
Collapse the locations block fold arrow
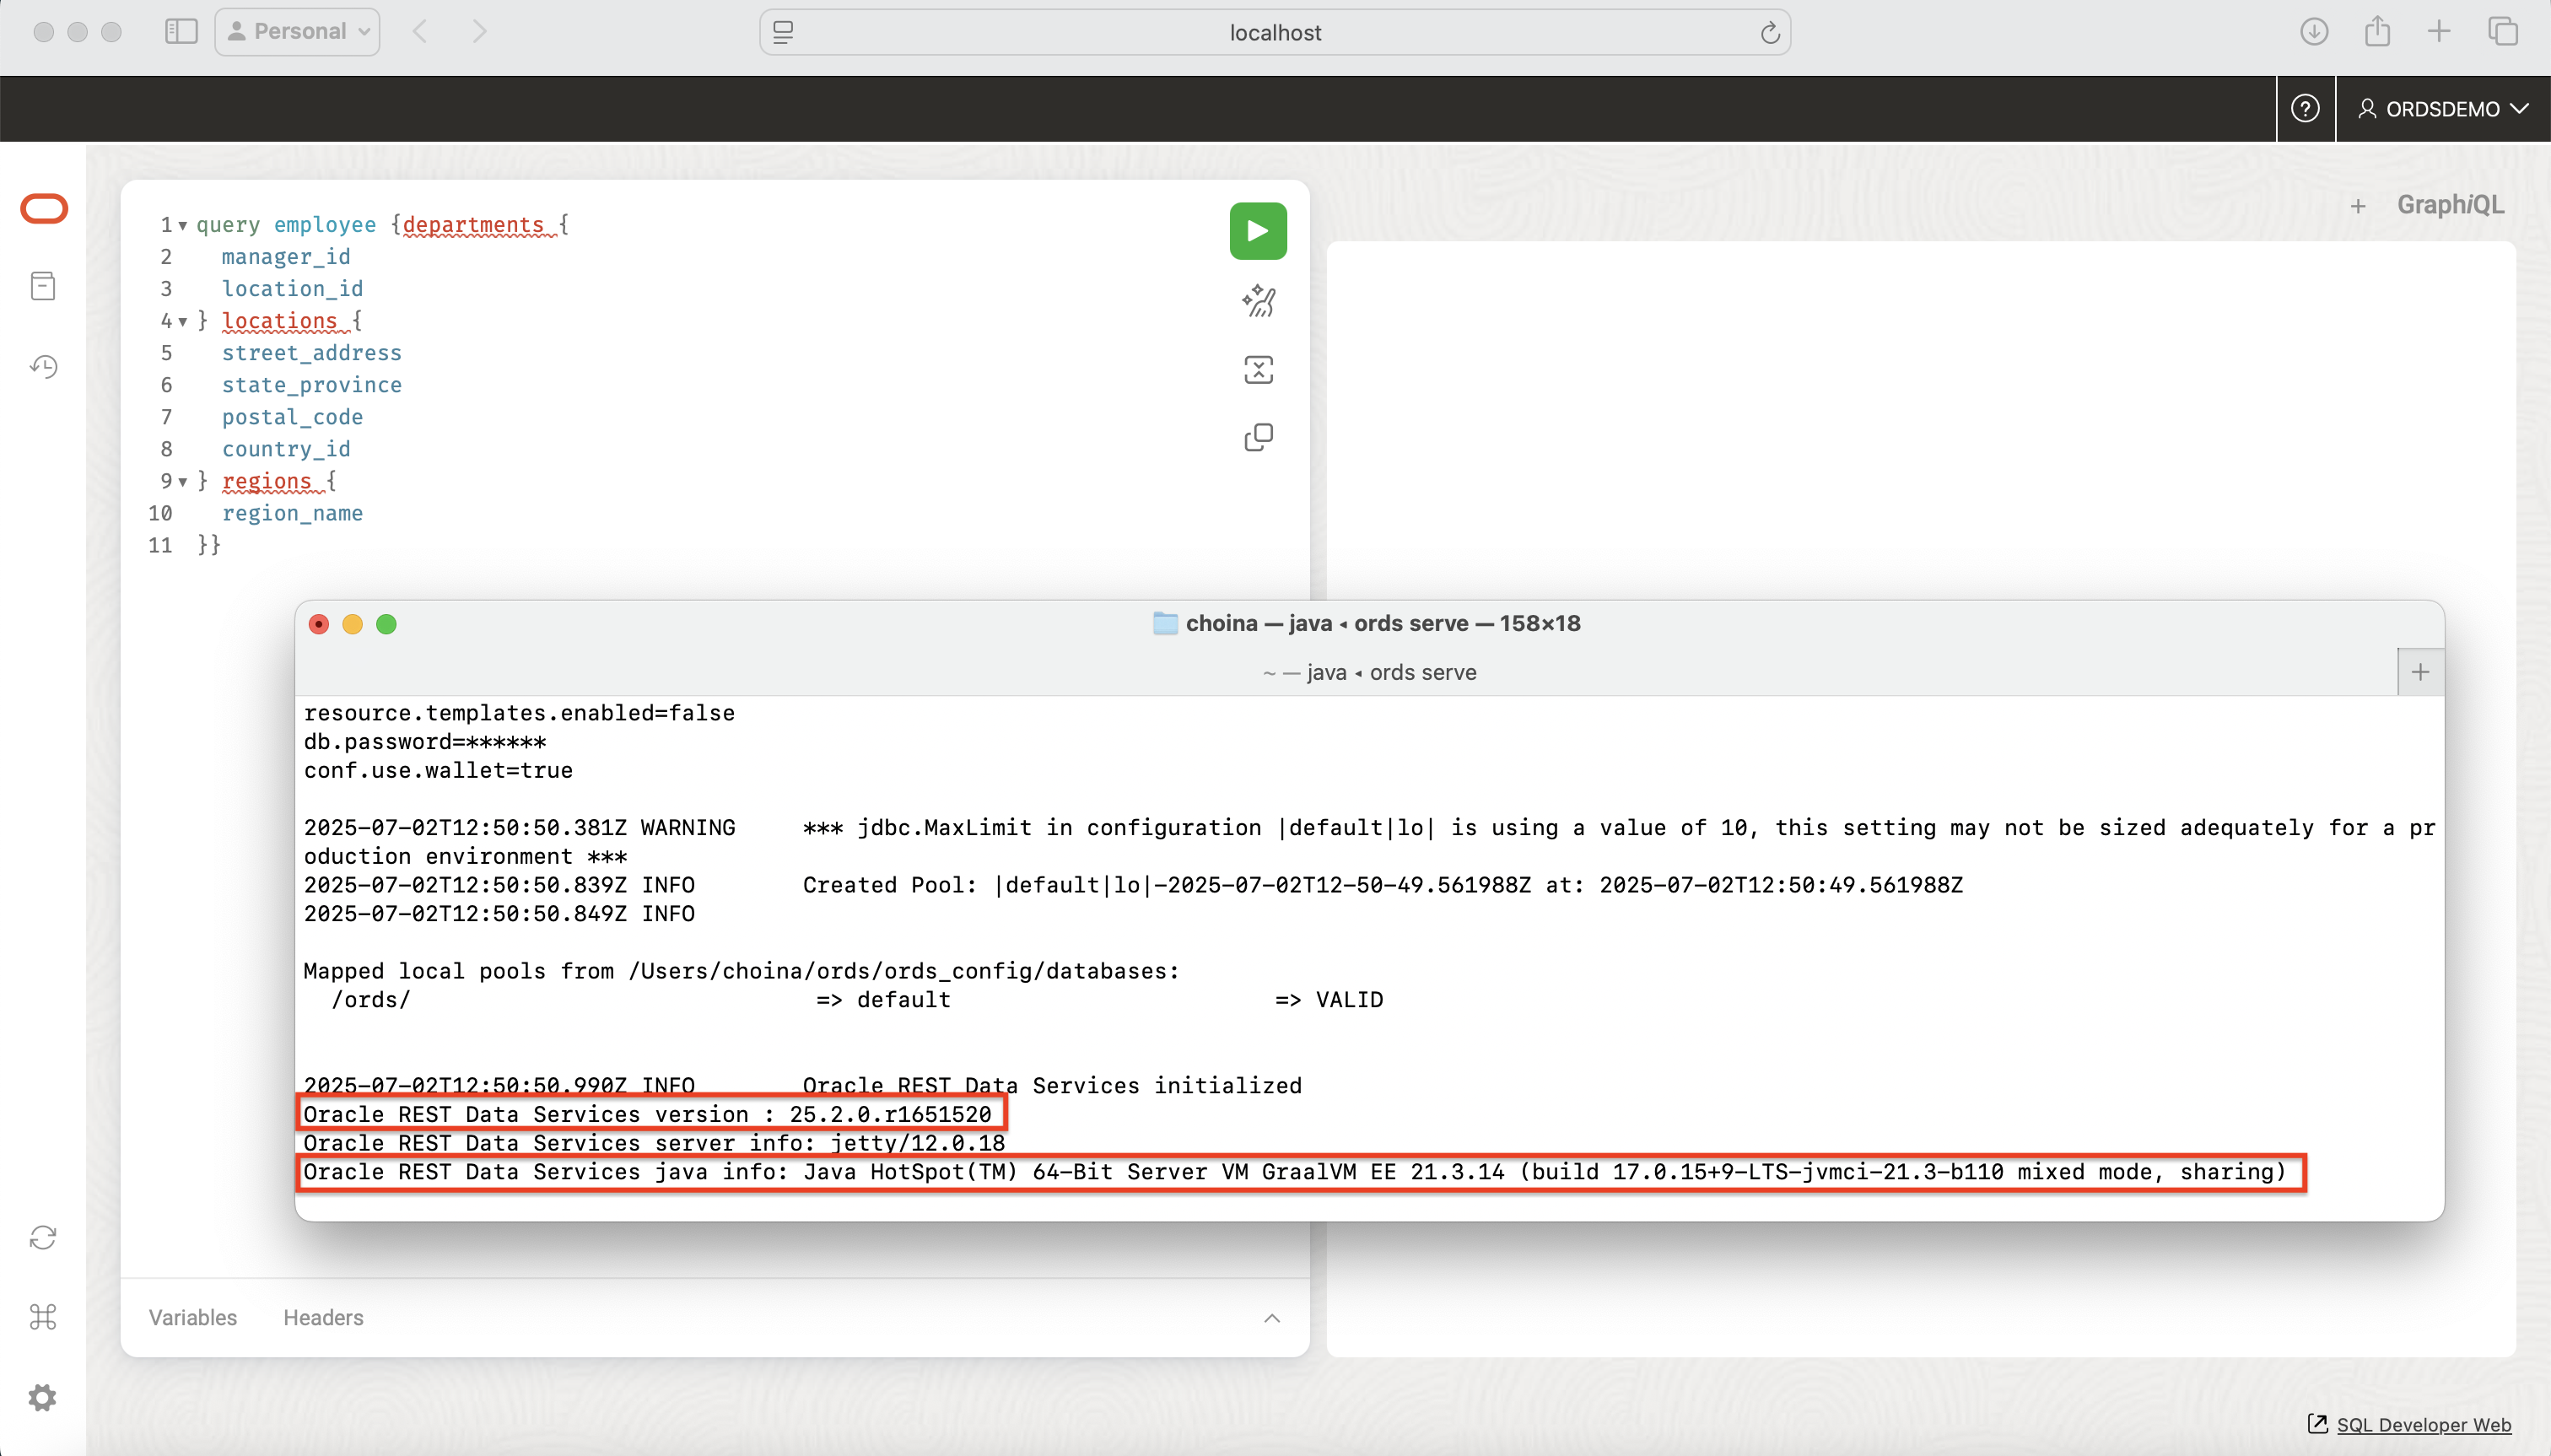click(183, 322)
